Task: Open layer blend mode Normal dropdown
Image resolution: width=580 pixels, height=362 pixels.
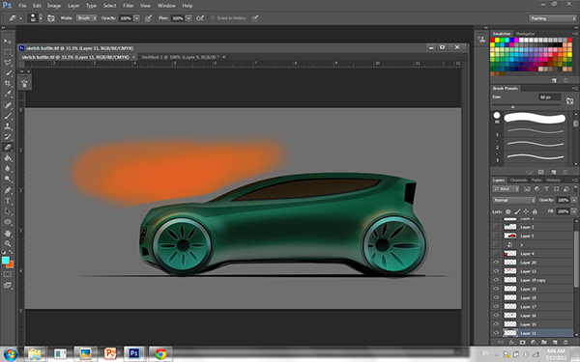Action: coord(514,200)
